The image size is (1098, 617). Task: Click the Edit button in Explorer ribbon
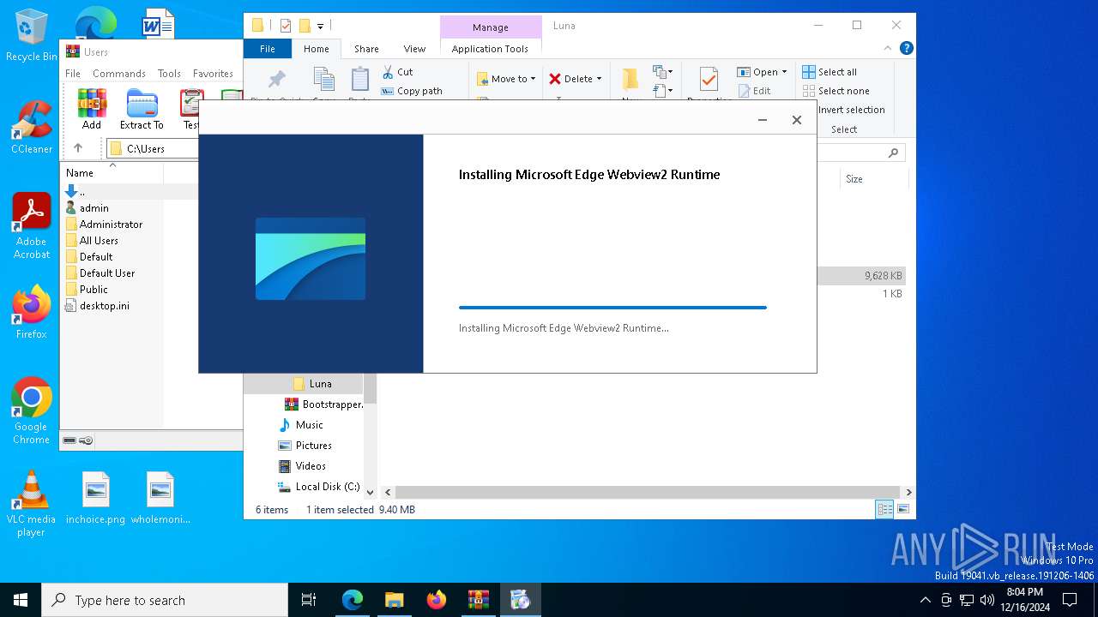754,91
